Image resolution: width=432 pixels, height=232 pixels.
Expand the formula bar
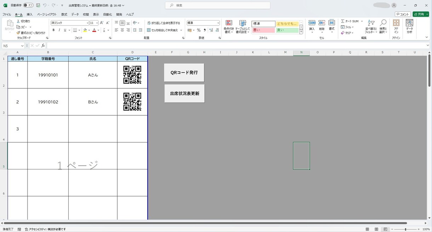(x=428, y=46)
